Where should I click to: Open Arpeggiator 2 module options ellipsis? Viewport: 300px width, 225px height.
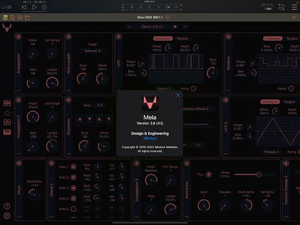click(x=19, y=154)
